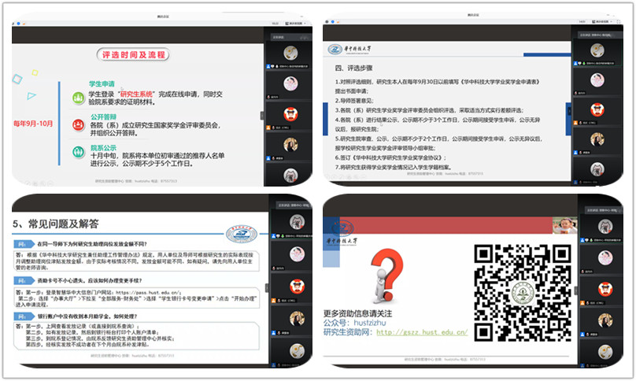The height and width of the screenshot is (381, 636).
Task: Select the baby photo thumbnail on red banner
Action: (564, 225)
